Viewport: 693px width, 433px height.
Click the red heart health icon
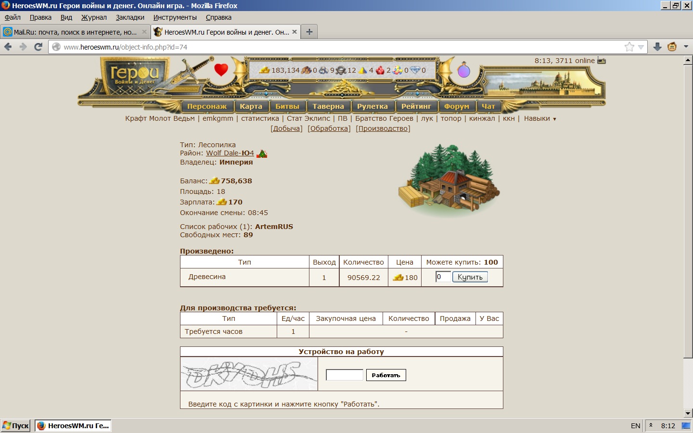coord(221,70)
